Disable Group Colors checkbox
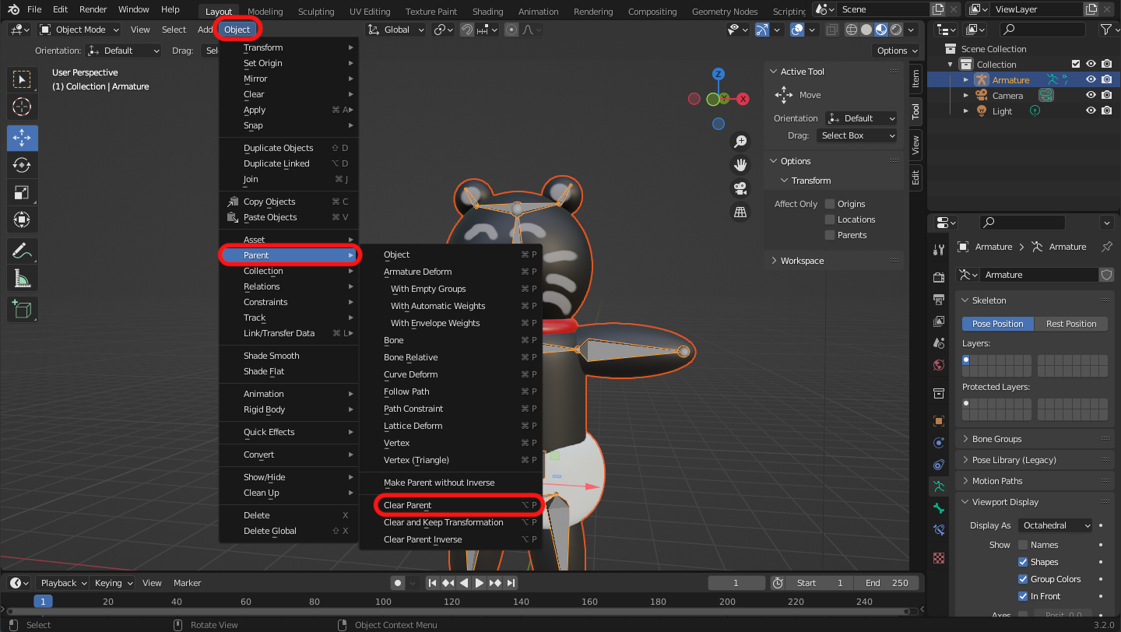Screen dimensions: 1121x632 [x=1023, y=579]
